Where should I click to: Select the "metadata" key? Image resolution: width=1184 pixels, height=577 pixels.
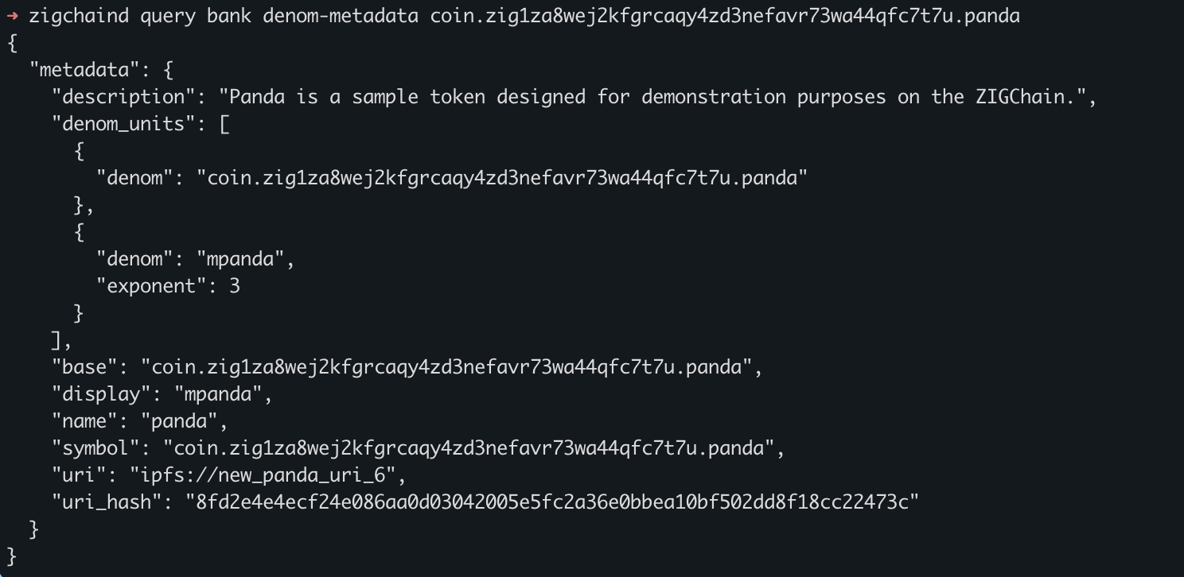[x=84, y=70]
